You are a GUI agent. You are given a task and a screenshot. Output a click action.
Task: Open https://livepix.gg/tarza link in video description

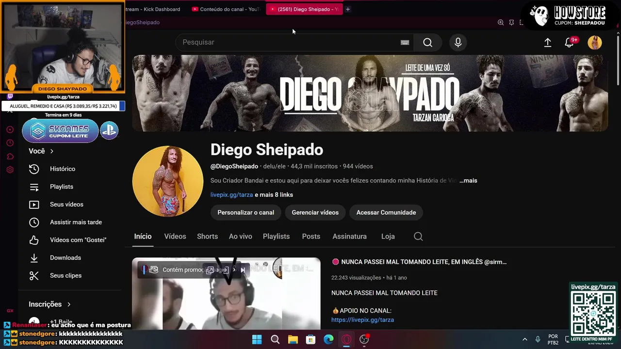coord(362,320)
